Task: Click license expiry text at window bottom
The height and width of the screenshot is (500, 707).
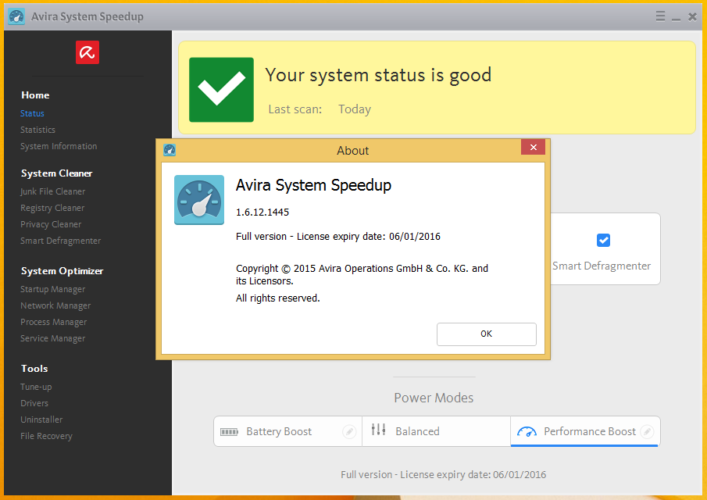Action: [x=443, y=475]
